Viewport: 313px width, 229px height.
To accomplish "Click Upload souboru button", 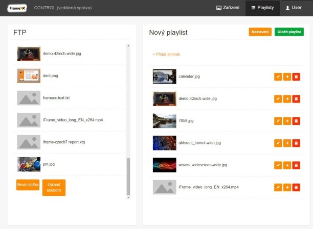I will (x=54, y=188).
